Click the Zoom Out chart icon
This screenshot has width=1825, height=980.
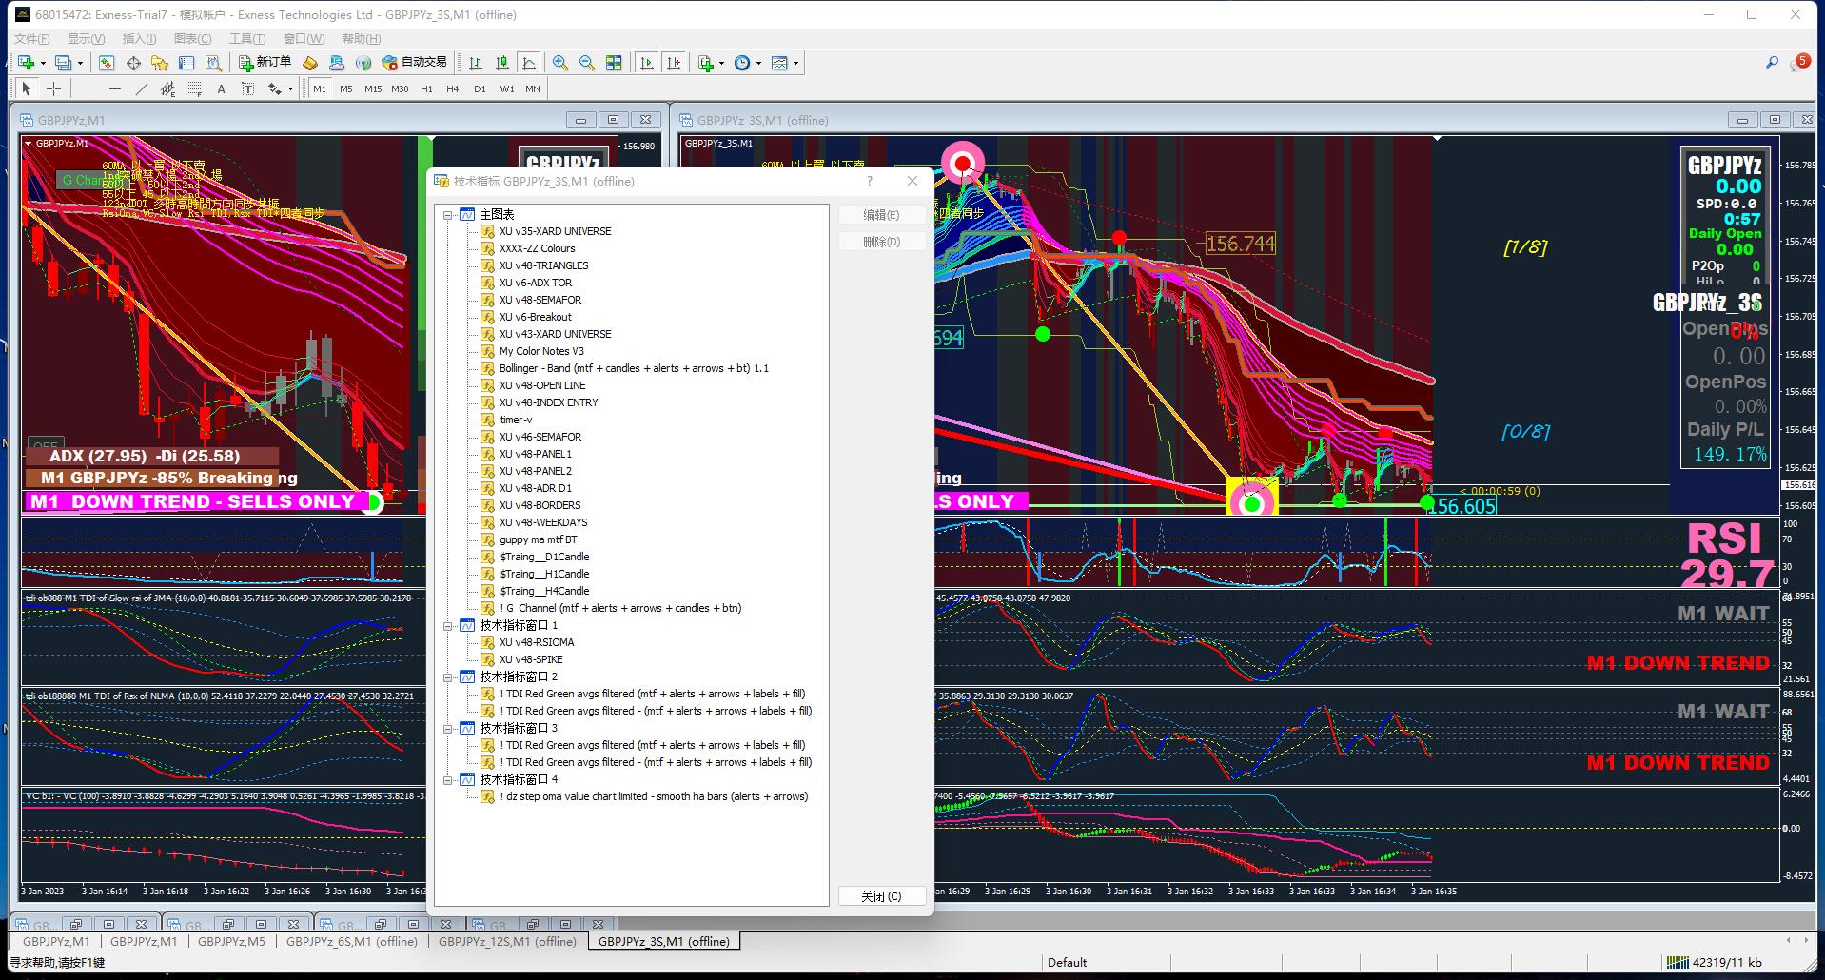(587, 63)
